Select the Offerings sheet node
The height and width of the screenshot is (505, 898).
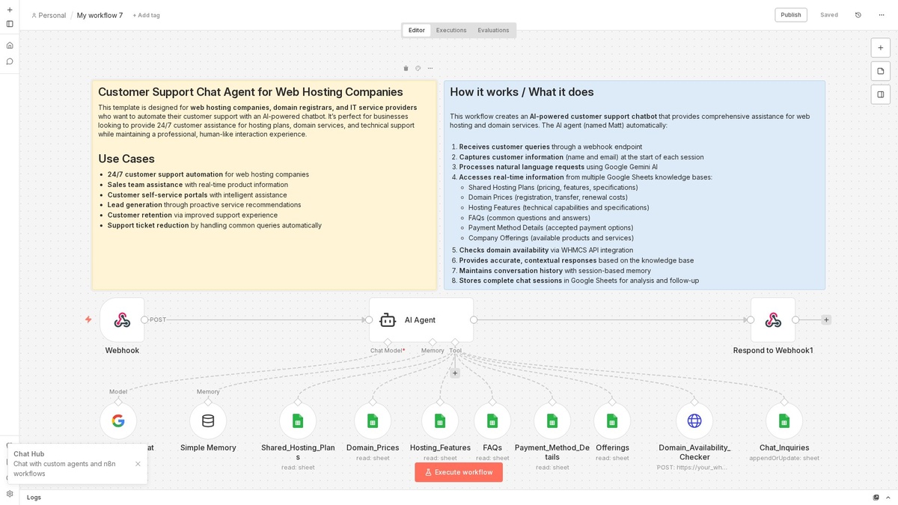coord(612,420)
